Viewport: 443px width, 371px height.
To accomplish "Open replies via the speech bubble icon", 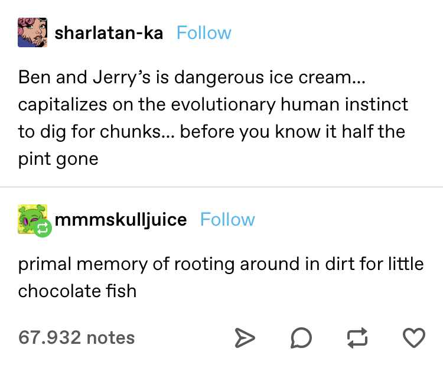I will (301, 338).
